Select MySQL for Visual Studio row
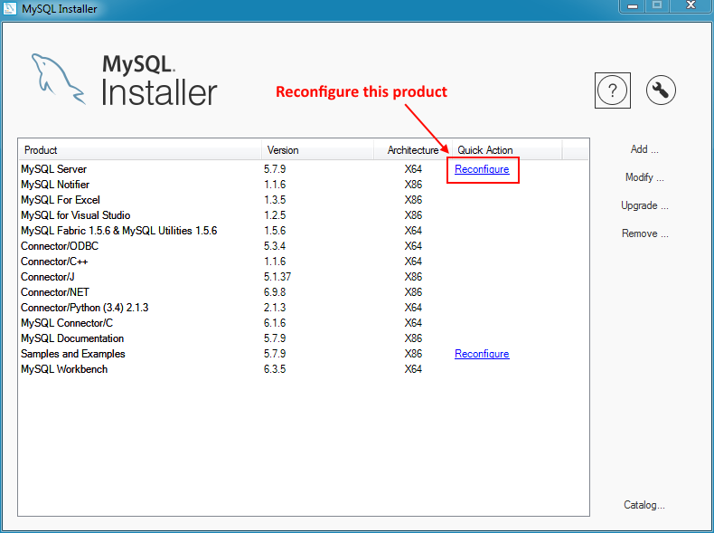The image size is (714, 533). click(x=76, y=215)
